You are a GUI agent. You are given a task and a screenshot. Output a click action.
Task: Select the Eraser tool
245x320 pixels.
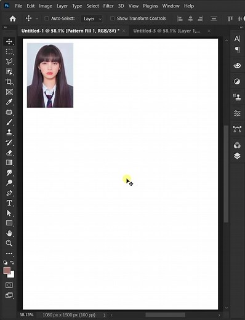[9, 153]
